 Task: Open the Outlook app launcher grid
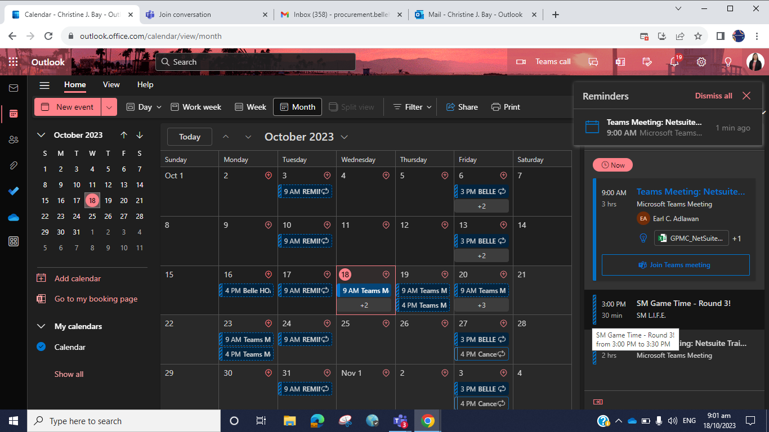click(14, 62)
